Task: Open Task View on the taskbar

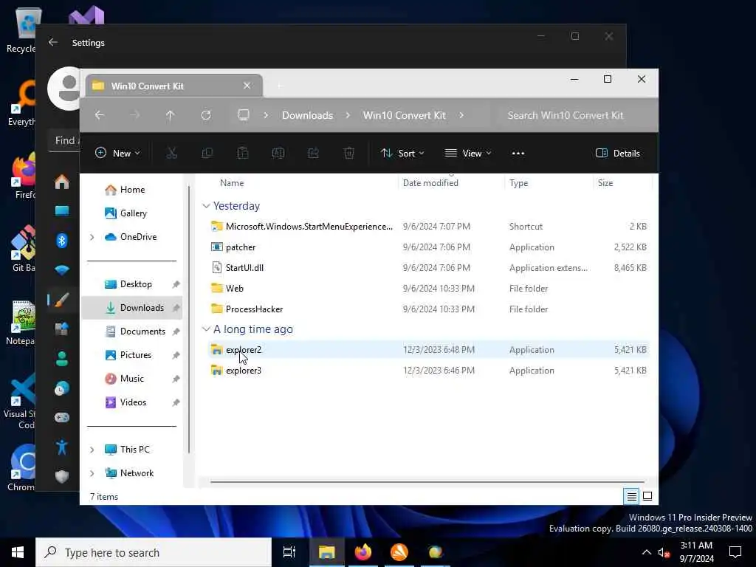Action: (289, 552)
